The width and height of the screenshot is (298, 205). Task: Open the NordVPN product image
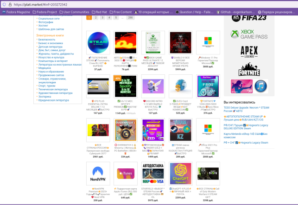pyautogui.click(x=98, y=174)
